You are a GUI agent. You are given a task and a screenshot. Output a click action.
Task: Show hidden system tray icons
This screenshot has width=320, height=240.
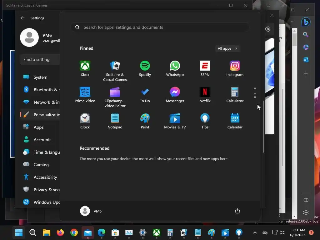coord(255,232)
